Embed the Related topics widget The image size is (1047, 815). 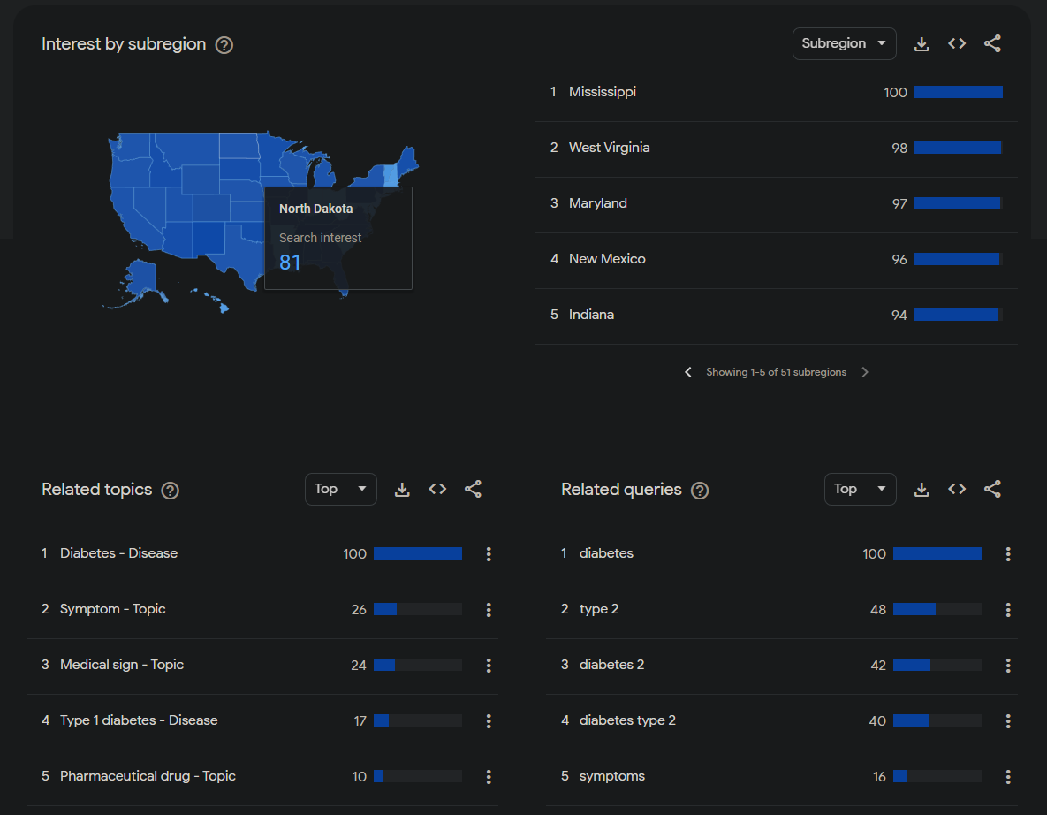pos(437,490)
